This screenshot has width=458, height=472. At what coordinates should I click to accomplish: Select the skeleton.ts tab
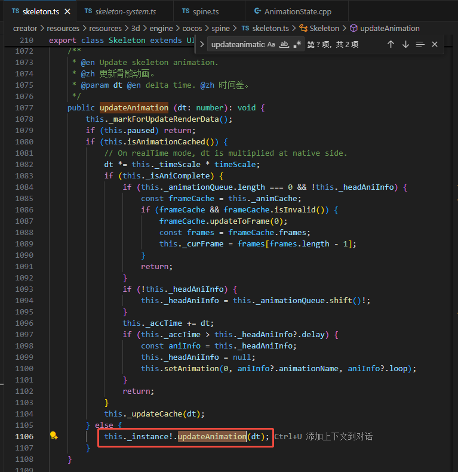(x=41, y=11)
